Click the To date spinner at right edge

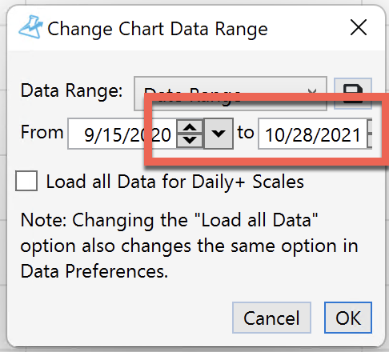pyautogui.click(x=370, y=134)
